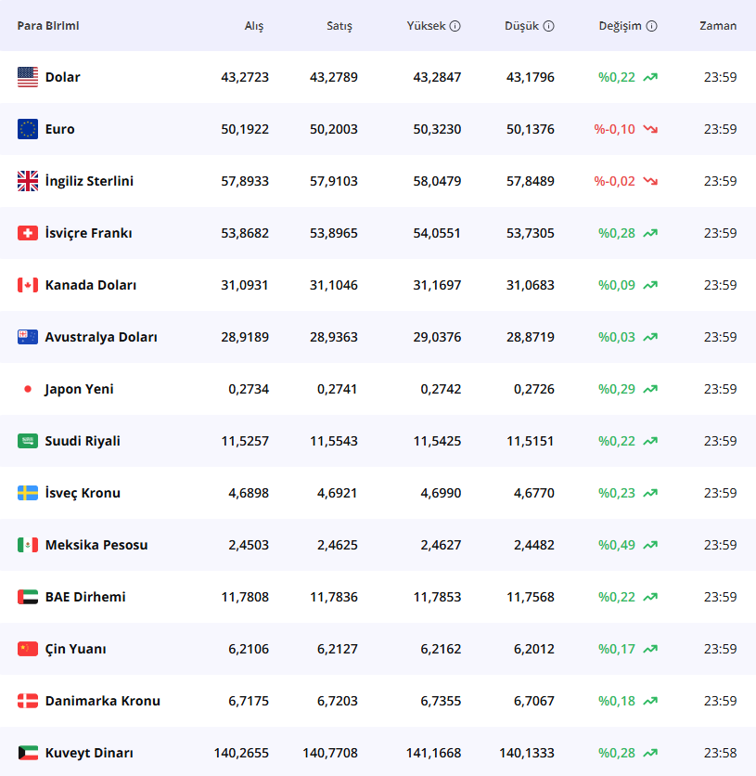Click the Alış column header
Screen dimensions: 756x776
[x=253, y=26]
